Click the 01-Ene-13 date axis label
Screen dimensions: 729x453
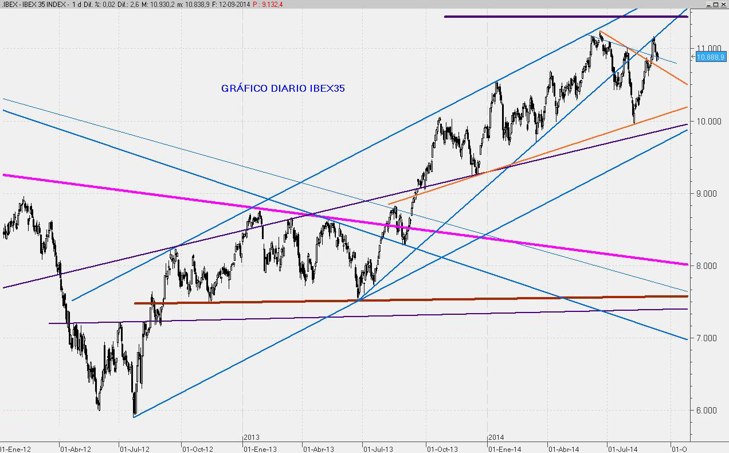(x=262, y=447)
